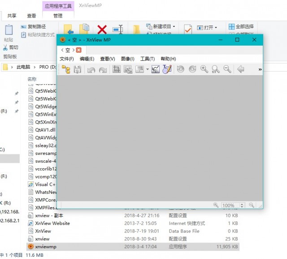Screen dimensions: 287x259
Task: Click the Previous file left arrow icon
Action: (241, 69)
